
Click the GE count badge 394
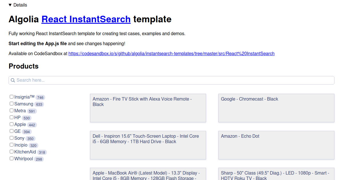(x=27, y=132)
